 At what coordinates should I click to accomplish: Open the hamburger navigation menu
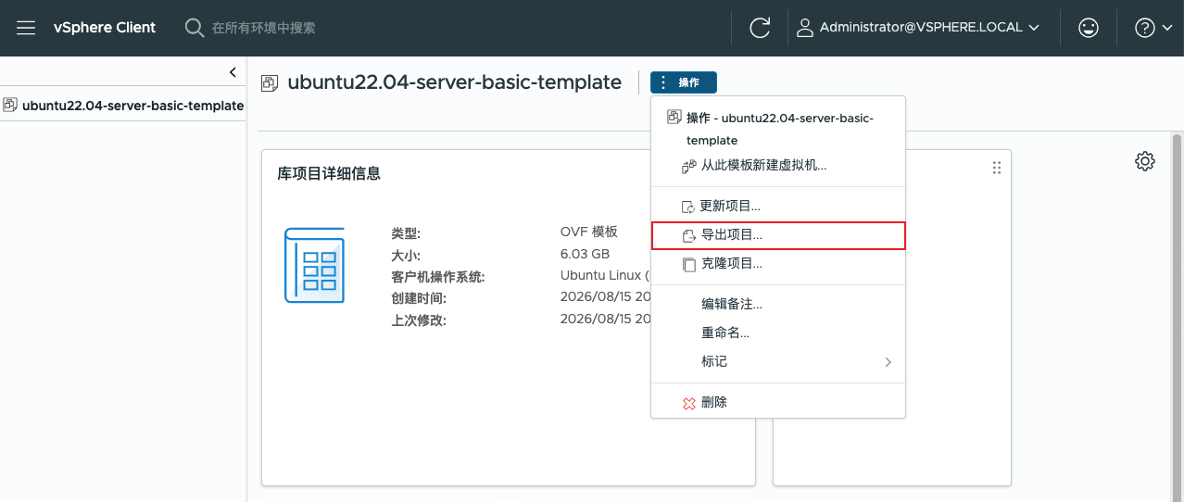tap(26, 28)
